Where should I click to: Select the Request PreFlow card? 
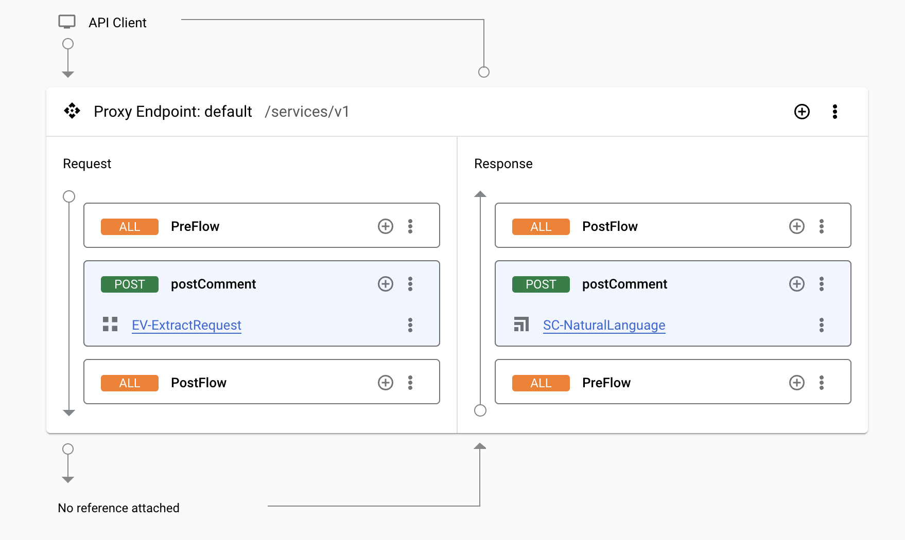pos(262,225)
